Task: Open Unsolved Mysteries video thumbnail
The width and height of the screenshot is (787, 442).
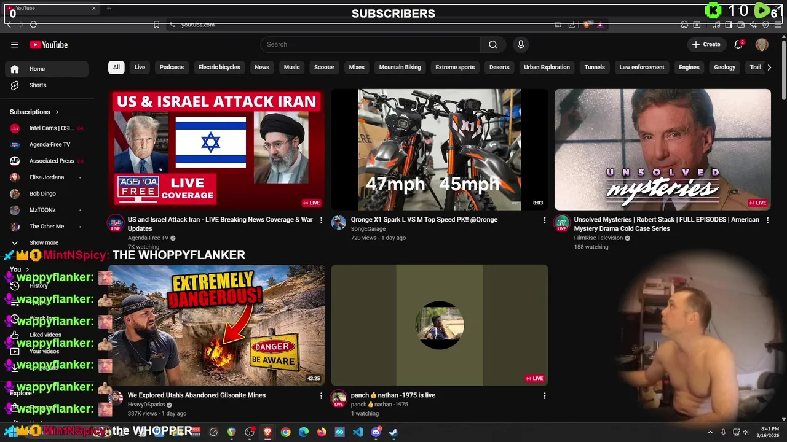Action: pos(663,149)
